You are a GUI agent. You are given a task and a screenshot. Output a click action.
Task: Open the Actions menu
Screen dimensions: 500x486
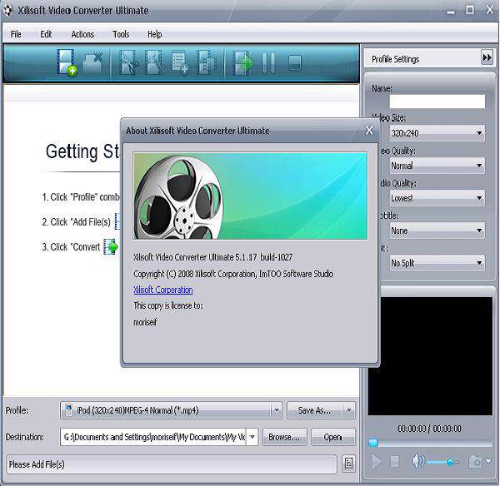[82, 34]
